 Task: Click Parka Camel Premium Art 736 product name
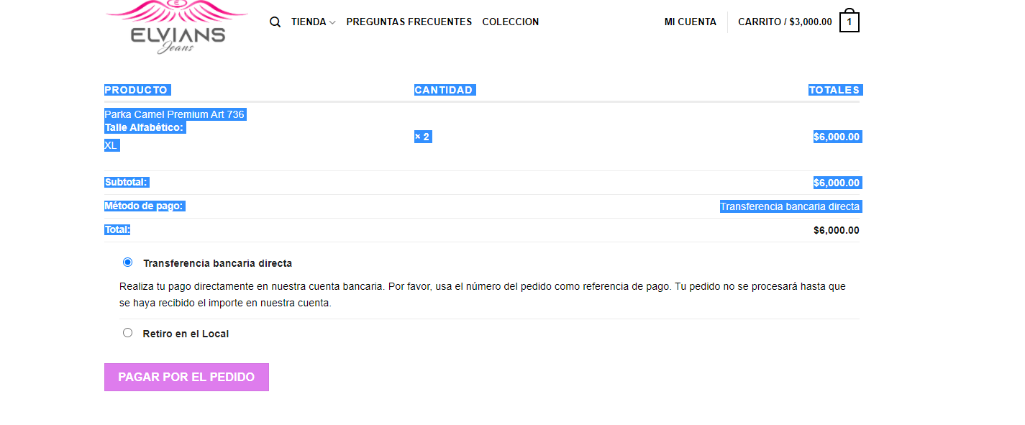pos(175,114)
